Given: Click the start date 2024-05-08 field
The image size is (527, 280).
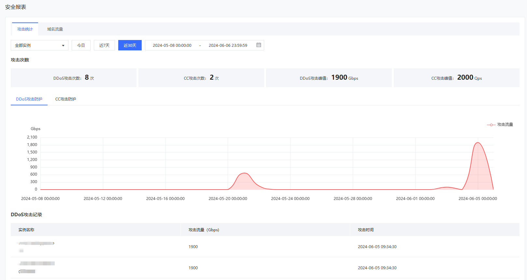Looking at the screenshot, I should click(x=172, y=46).
